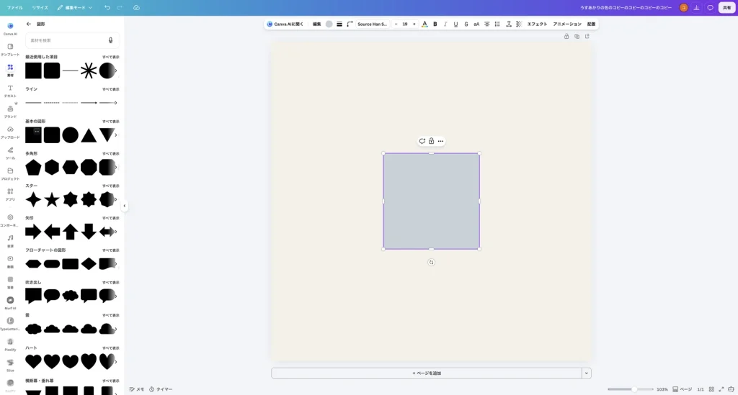
Task: Open the タイマー timer button
Action: click(x=161, y=389)
